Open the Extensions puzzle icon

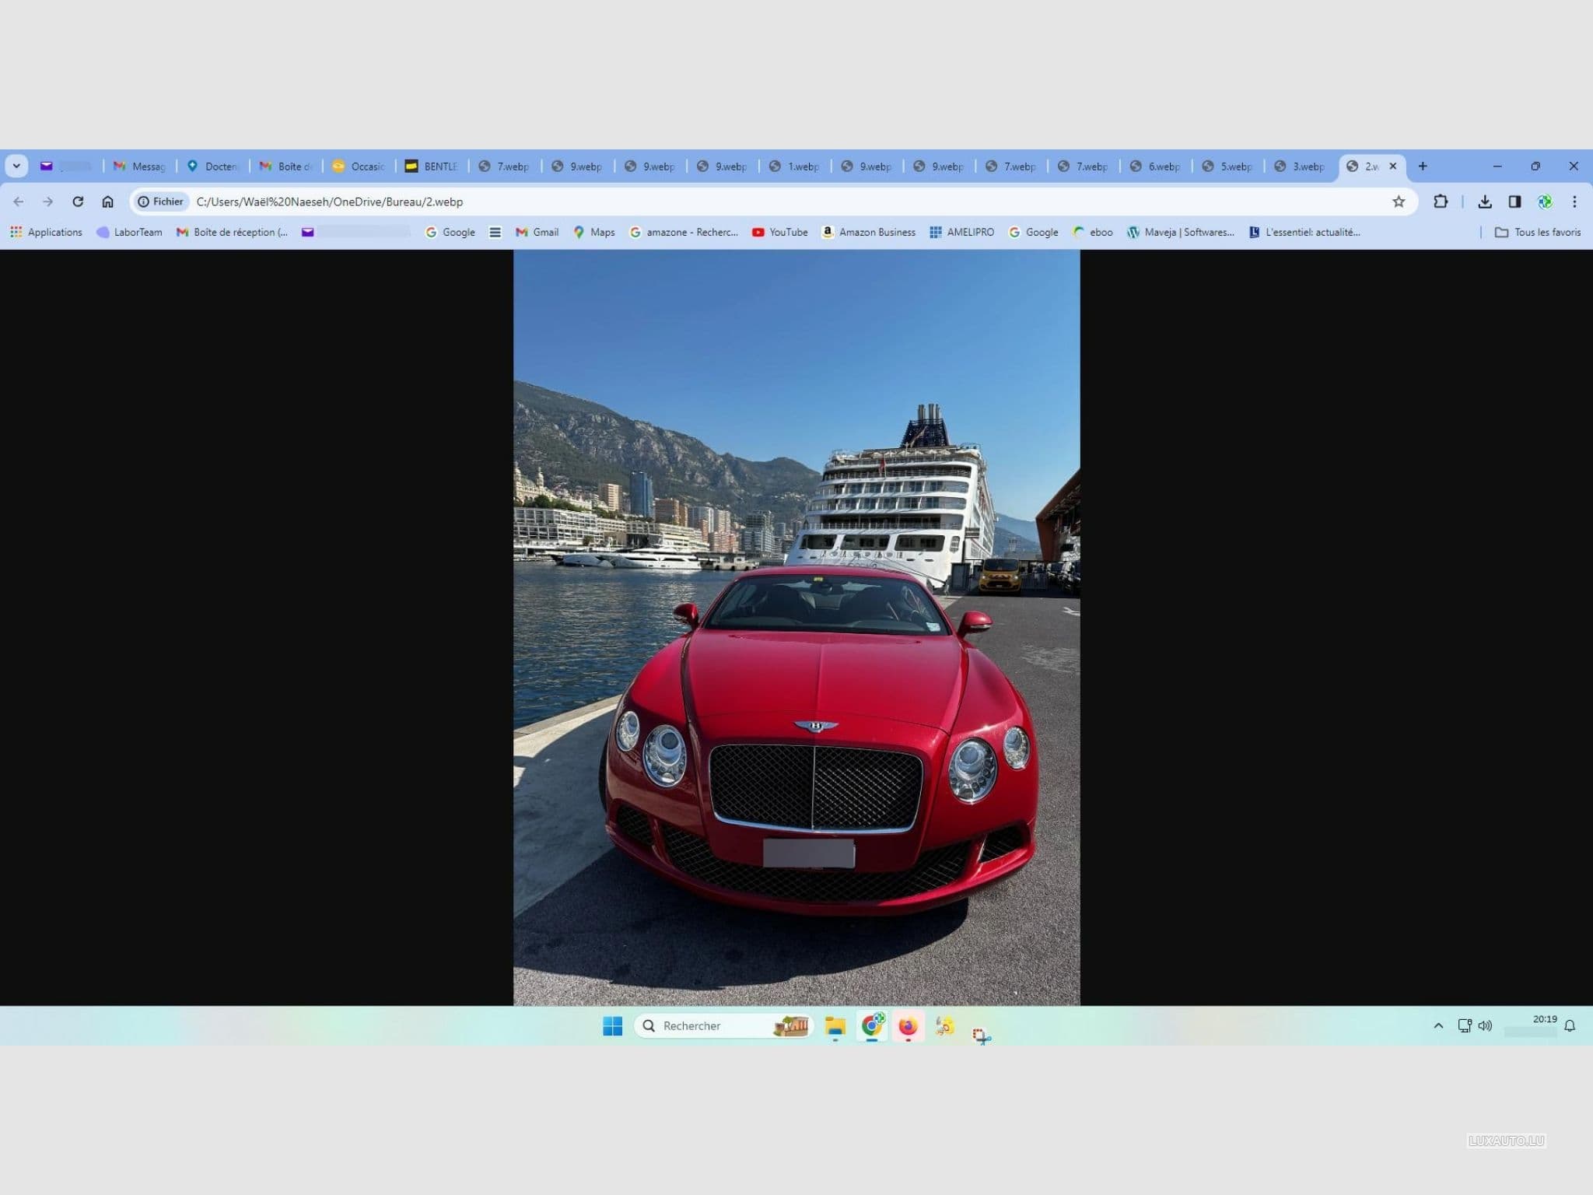pos(1441,202)
